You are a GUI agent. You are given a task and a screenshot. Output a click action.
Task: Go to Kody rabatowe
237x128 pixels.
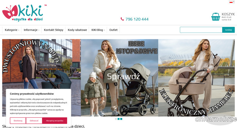click(77, 30)
